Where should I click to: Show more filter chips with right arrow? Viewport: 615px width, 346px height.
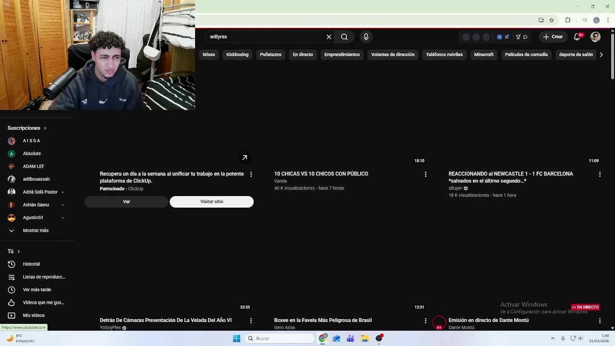(601, 55)
